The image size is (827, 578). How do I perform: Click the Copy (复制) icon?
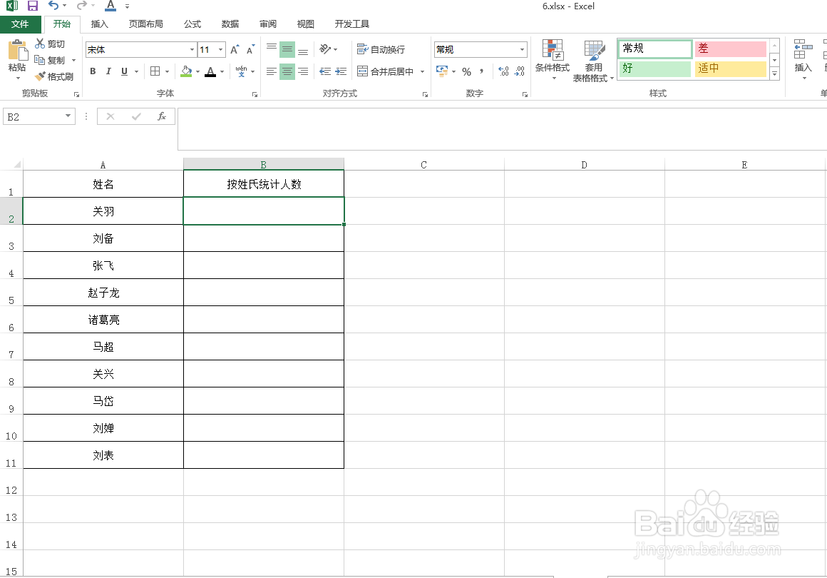point(39,60)
